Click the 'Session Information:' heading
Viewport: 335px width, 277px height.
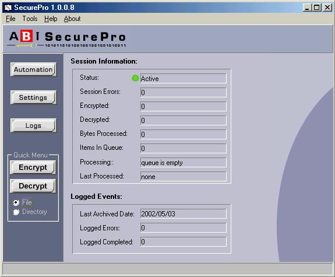(104, 61)
